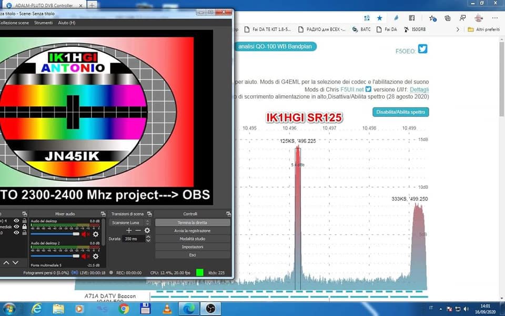Open the Strumenti menu in OBS
The image size is (505, 316).
point(43,23)
